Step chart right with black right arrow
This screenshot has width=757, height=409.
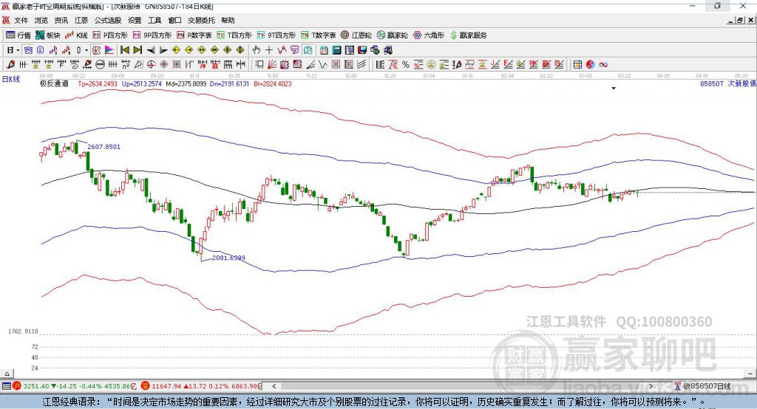click(x=163, y=50)
